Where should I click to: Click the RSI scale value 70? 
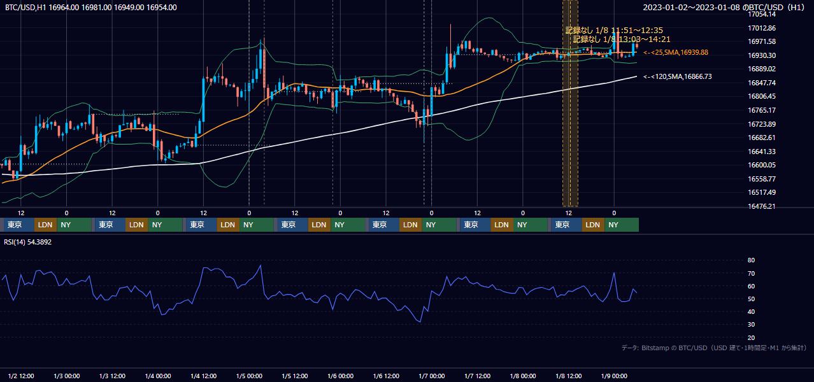752,273
